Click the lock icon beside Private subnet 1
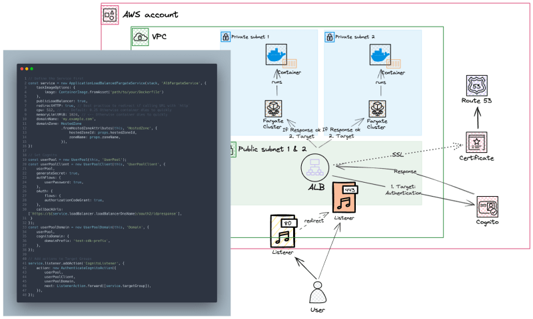 coord(225,37)
